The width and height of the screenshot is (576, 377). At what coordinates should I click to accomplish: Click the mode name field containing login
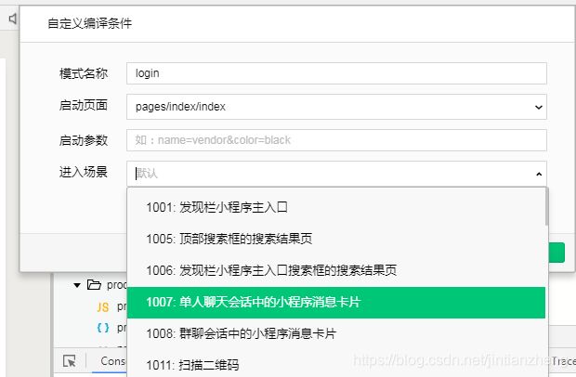click(336, 73)
